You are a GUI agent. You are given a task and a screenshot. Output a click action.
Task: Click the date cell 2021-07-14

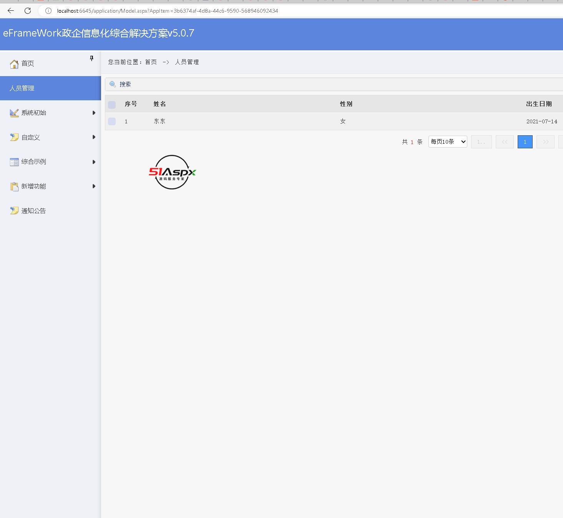click(x=542, y=121)
